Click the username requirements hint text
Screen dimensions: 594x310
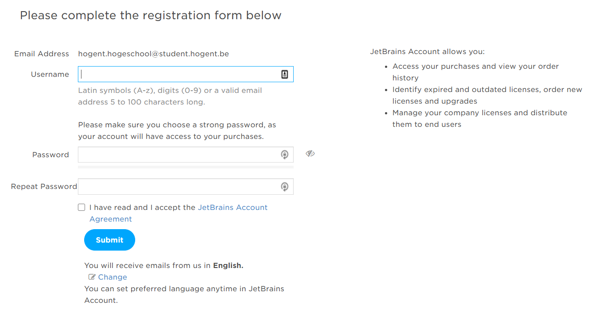coord(170,96)
